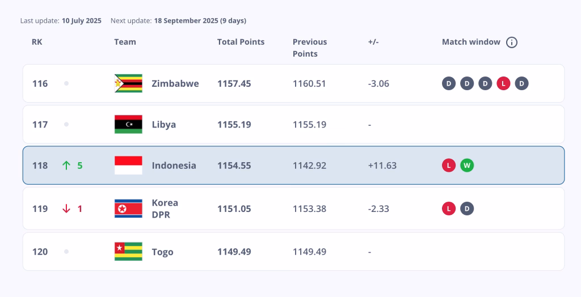Click the Togo flag icon
Viewport: 581px width, 297px height.
128,252
